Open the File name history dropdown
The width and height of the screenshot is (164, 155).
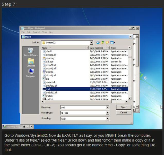108,107
